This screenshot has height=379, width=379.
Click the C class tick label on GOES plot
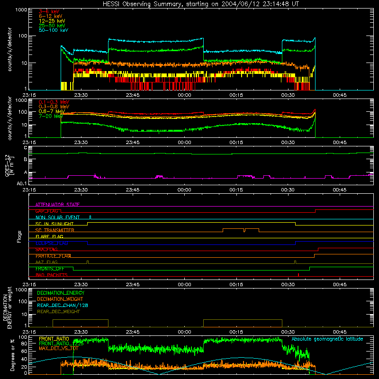[x=26, y=147]
